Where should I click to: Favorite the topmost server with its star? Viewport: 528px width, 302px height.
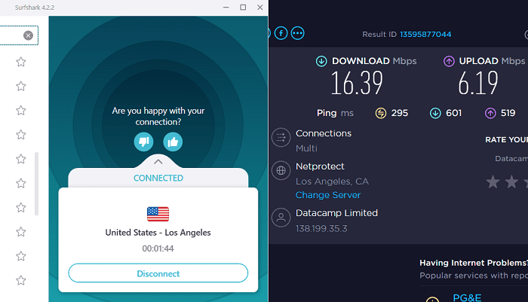coord(21,62)
